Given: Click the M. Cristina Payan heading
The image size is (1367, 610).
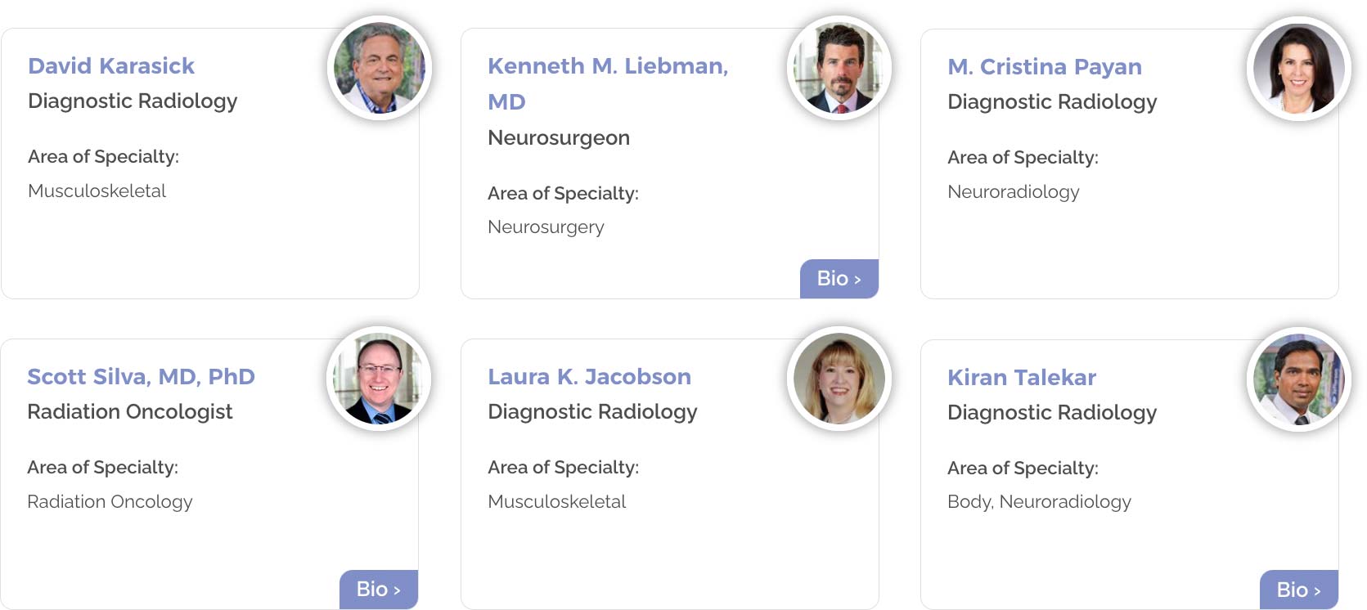Looking at the screenshot, I should pyautogui.click(x=1045, y=67).
